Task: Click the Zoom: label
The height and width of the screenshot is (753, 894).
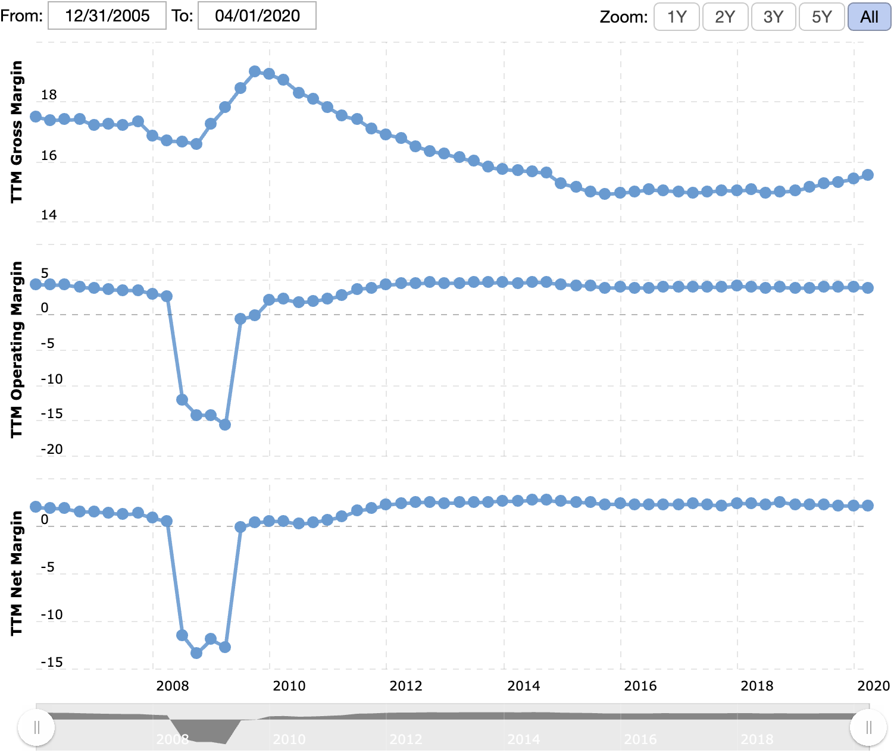Action: pos(623,17)
